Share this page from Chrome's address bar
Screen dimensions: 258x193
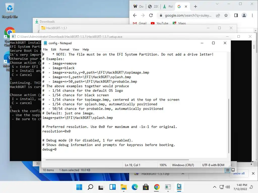pos(218,15)
